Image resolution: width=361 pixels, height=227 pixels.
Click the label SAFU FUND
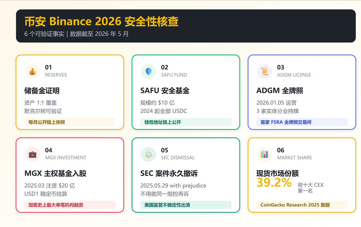click(x=174, y=75)
